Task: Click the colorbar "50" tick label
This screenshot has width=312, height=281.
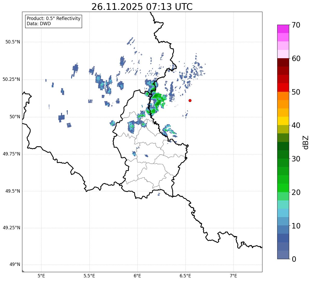Action: point(296,92)
